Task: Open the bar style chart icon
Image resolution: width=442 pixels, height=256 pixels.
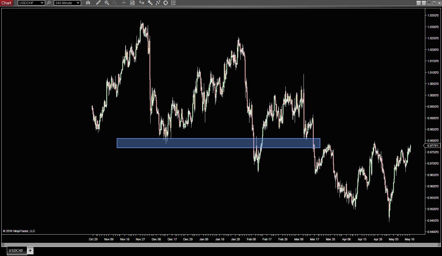Action: pyautogui.click(x=88, y=3)
